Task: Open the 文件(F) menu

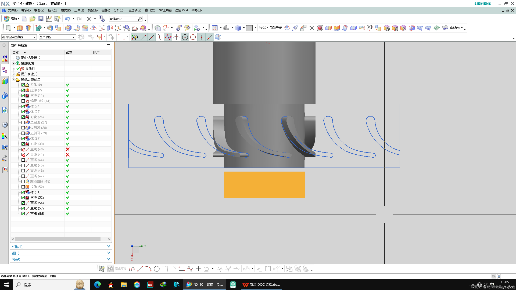Action: 13,10
